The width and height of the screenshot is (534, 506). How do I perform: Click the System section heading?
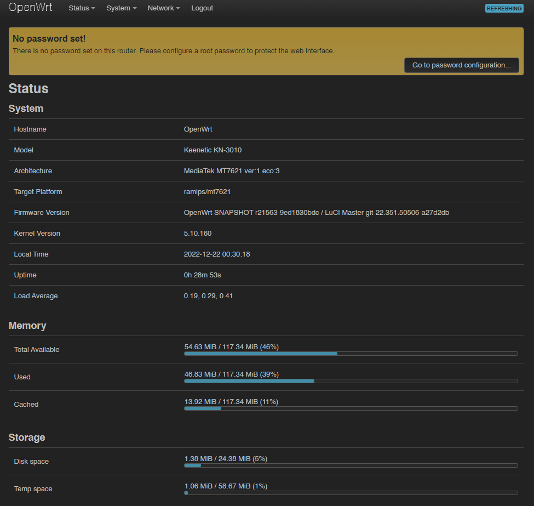pyautogui.click(x=26, y=109)
